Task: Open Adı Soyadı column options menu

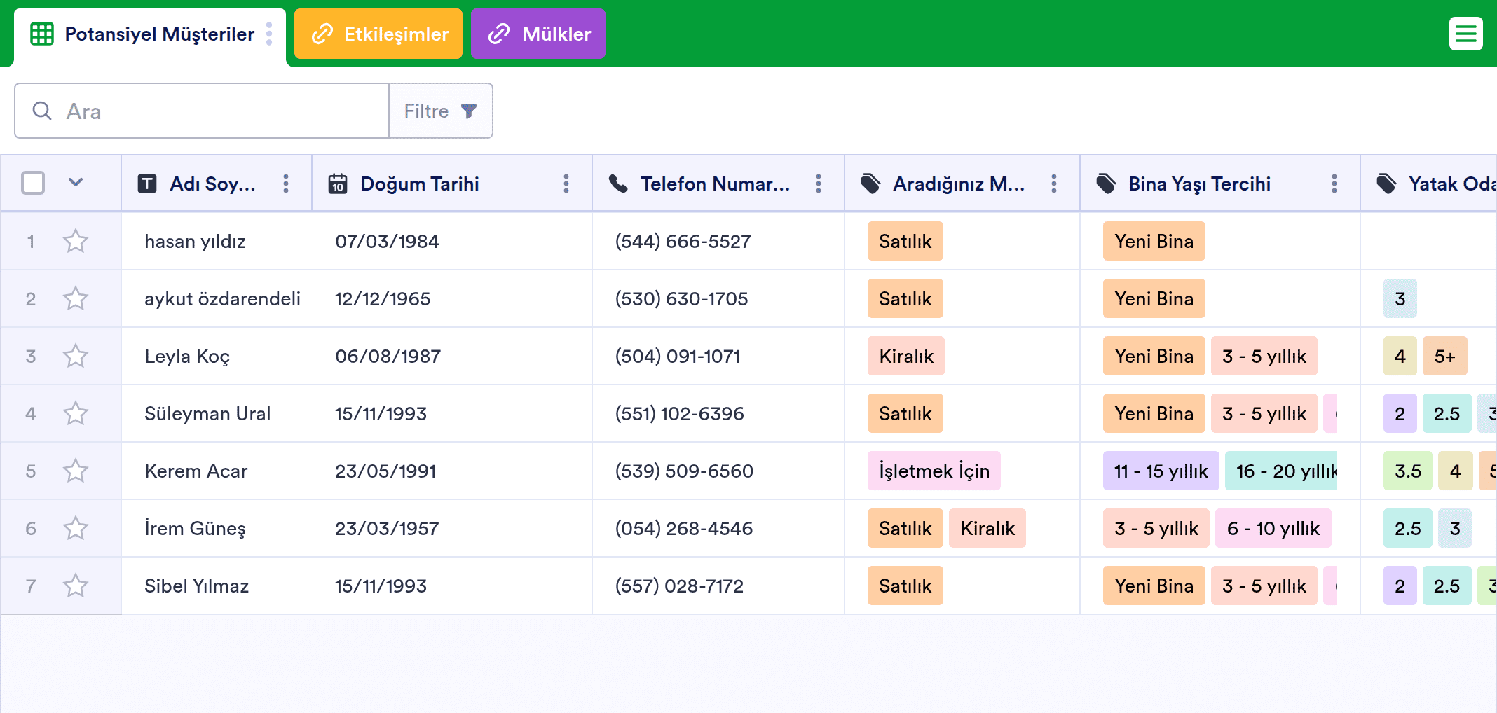Action: (286, 184)
